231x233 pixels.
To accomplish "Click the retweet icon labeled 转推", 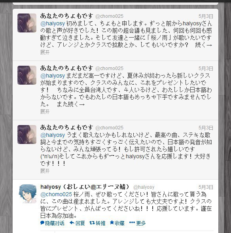I will tap(92, 223).
